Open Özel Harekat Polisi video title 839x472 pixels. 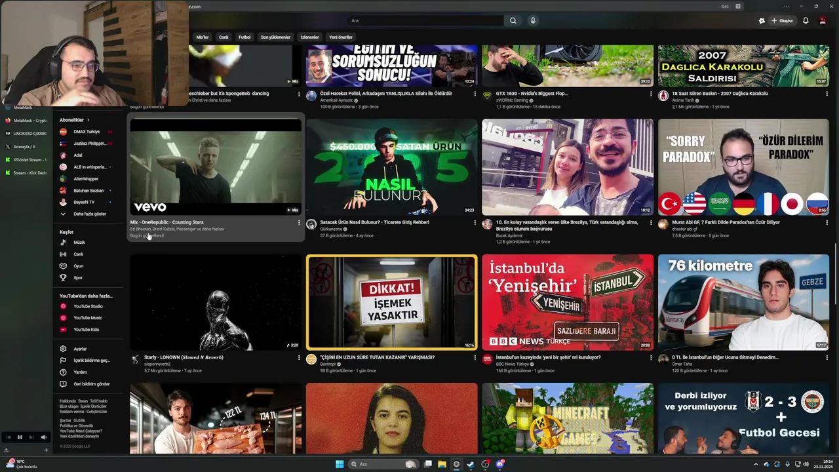pos(386,94)
